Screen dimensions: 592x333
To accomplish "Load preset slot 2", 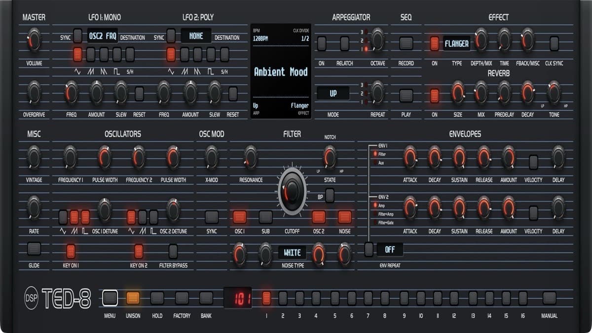I will (283, 298).
